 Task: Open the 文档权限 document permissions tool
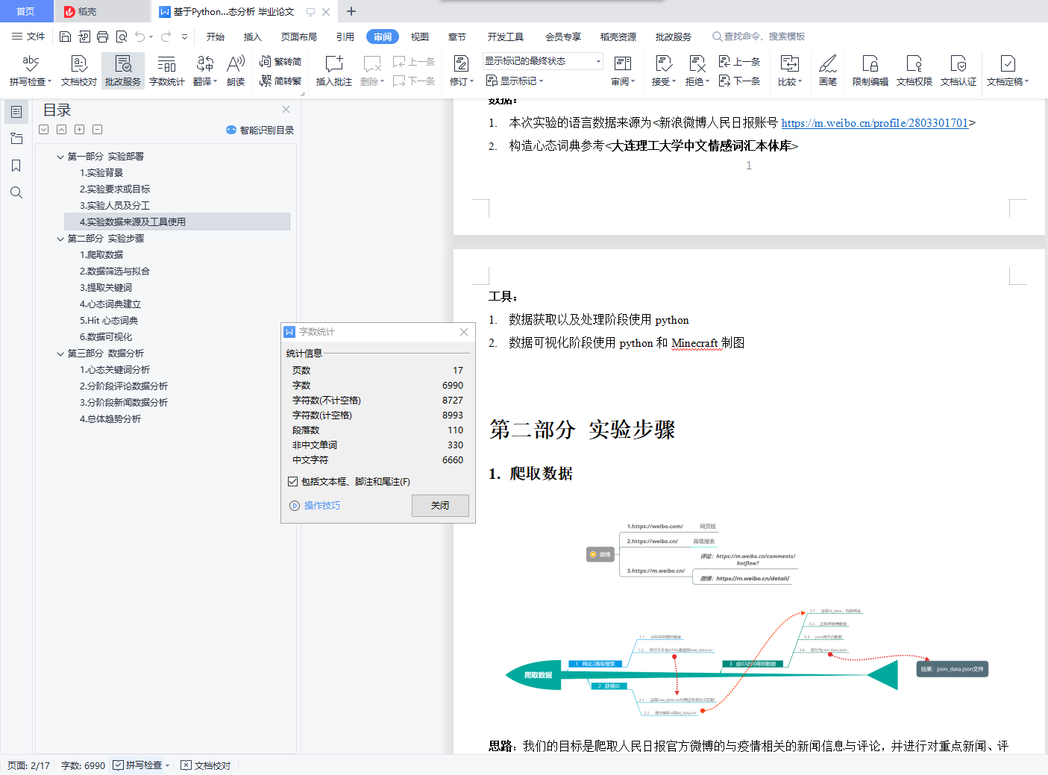(x=914, y=71)
